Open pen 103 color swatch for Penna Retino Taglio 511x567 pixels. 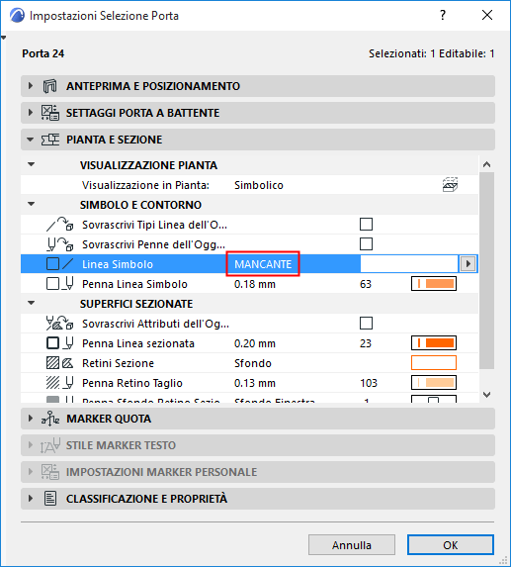[434, 383]
